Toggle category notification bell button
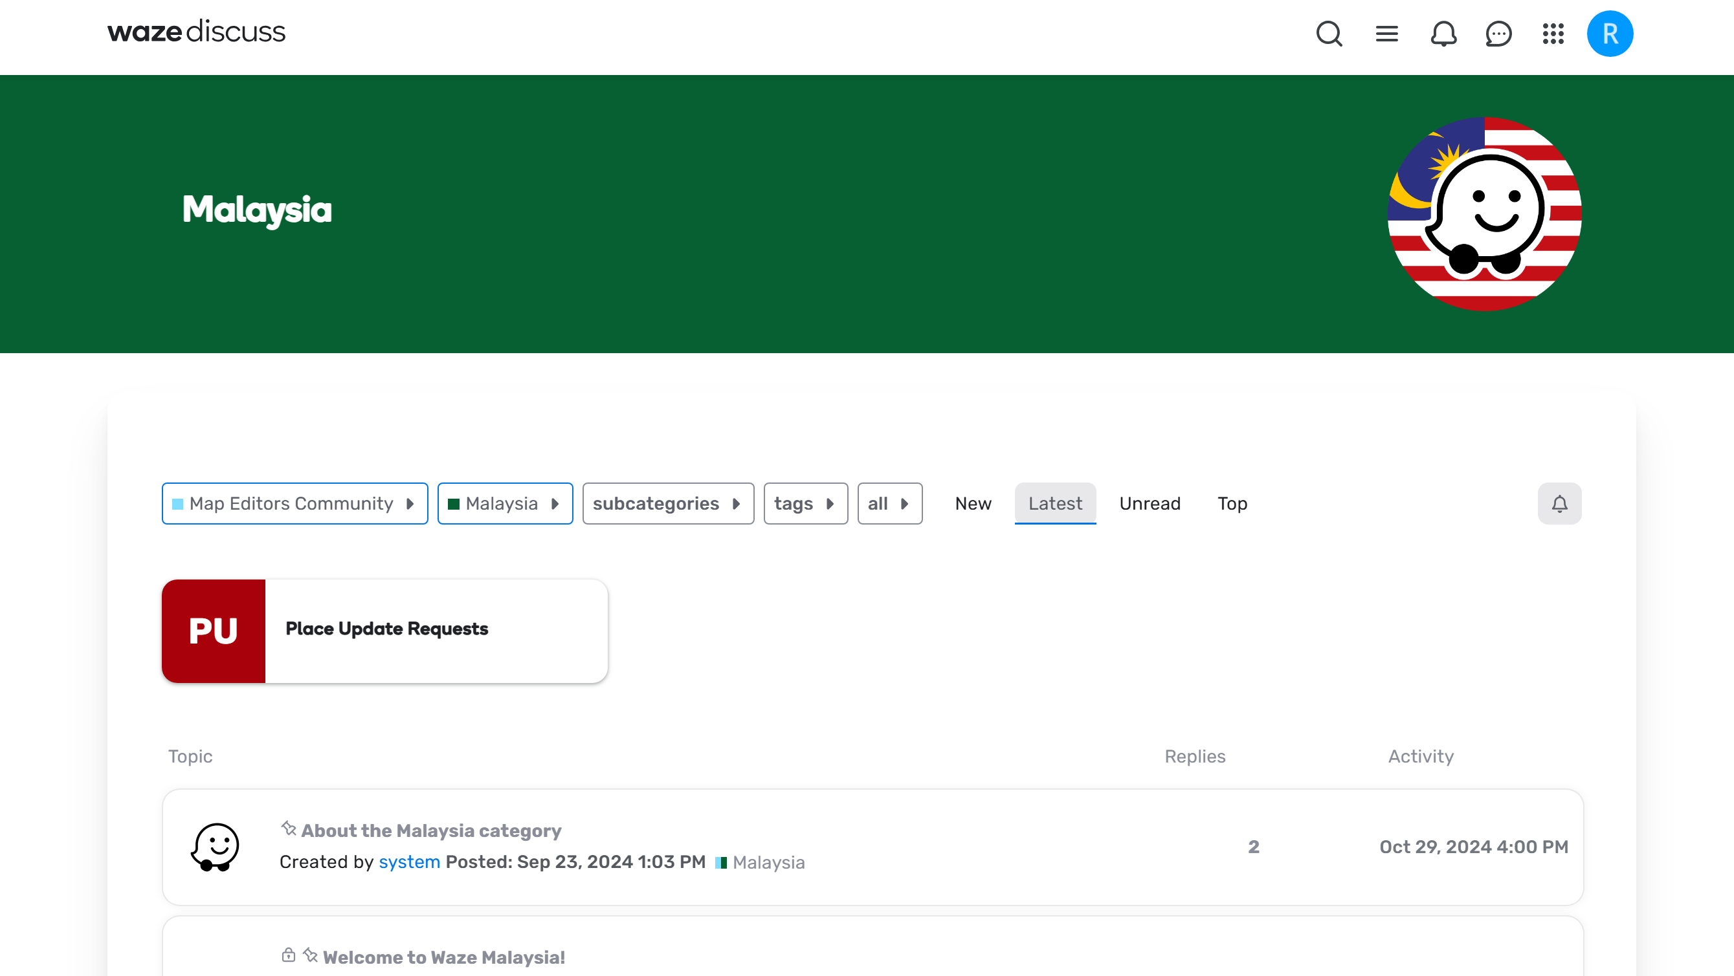This screenshot has width=1734, height=976. [1559, 503]
